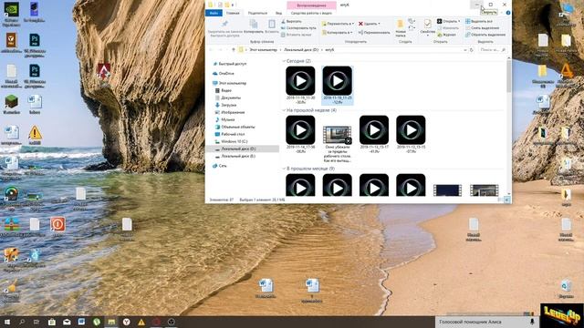Open taskbar search magnifier

22,322
